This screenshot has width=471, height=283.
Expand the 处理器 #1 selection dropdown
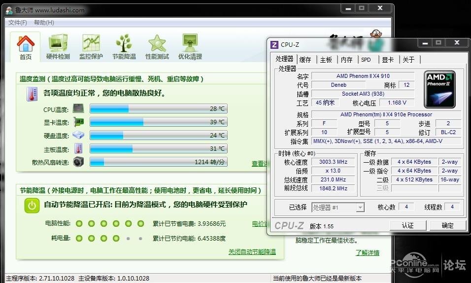tap(360, 208)
